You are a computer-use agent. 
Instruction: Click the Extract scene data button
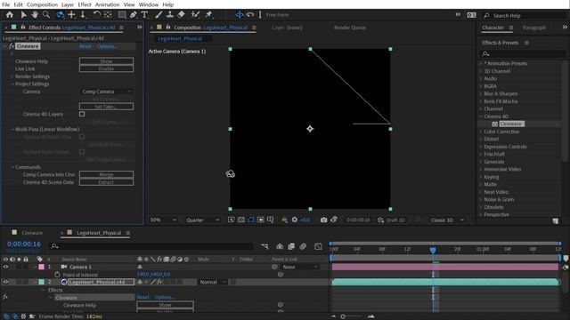pos(106,182)
